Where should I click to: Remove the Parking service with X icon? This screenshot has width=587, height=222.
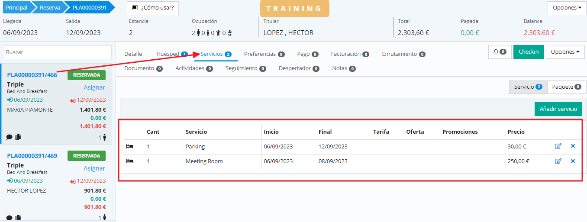pyautogui.click(x=573, y=146)
